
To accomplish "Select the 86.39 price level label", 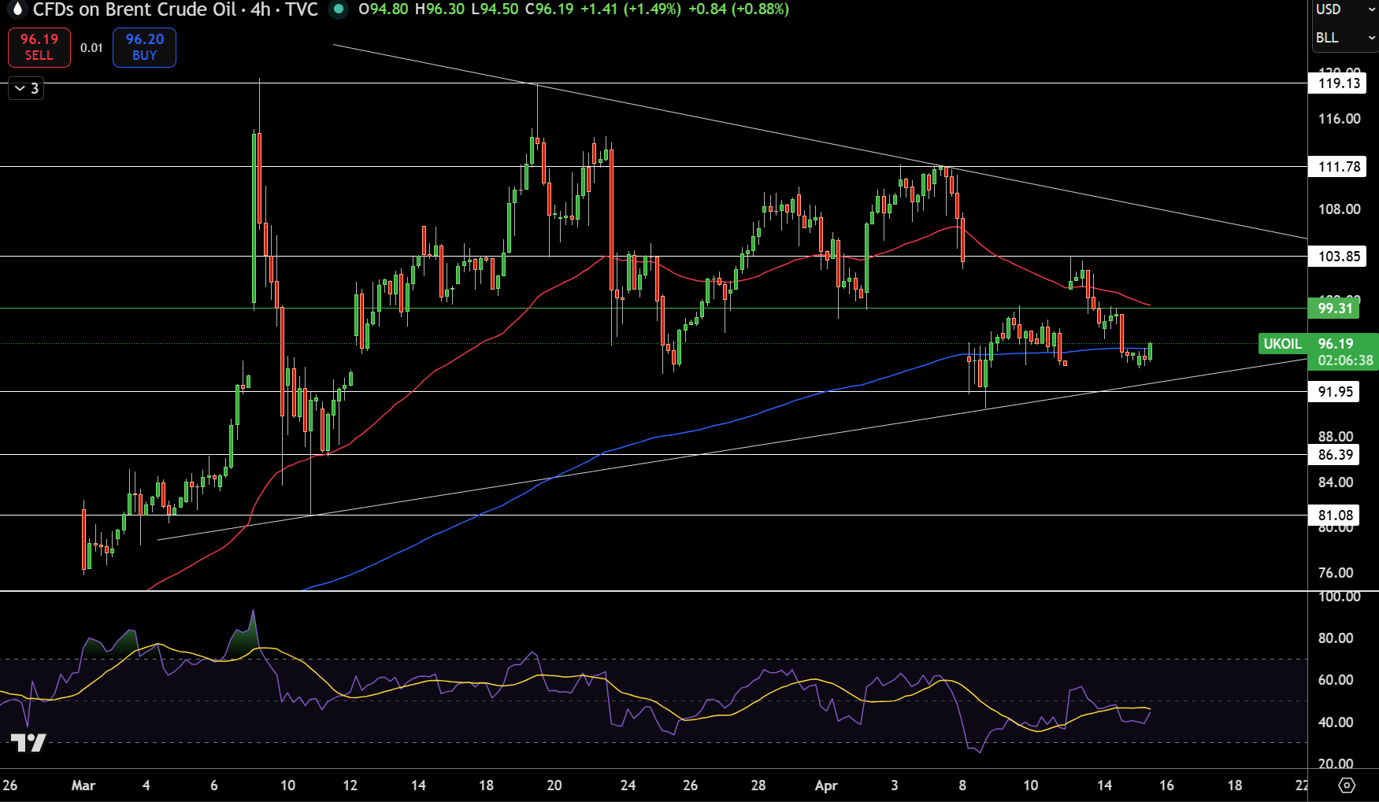I will (x=1334, y=455).
